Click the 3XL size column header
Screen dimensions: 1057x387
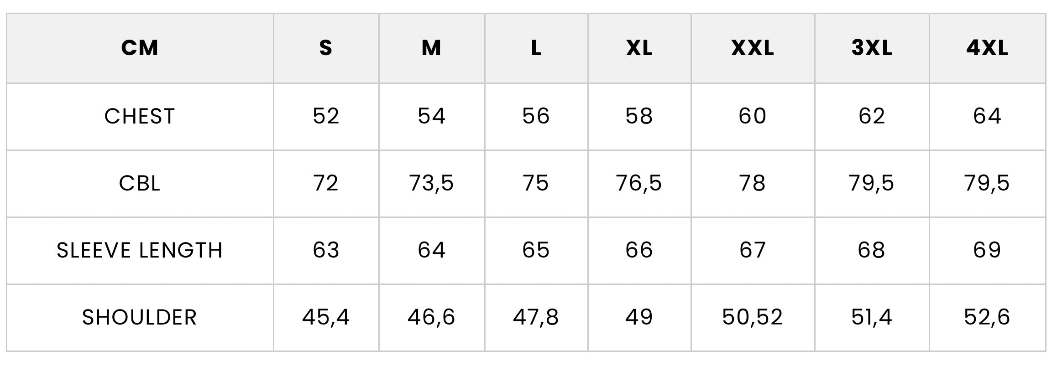point(872,48)
